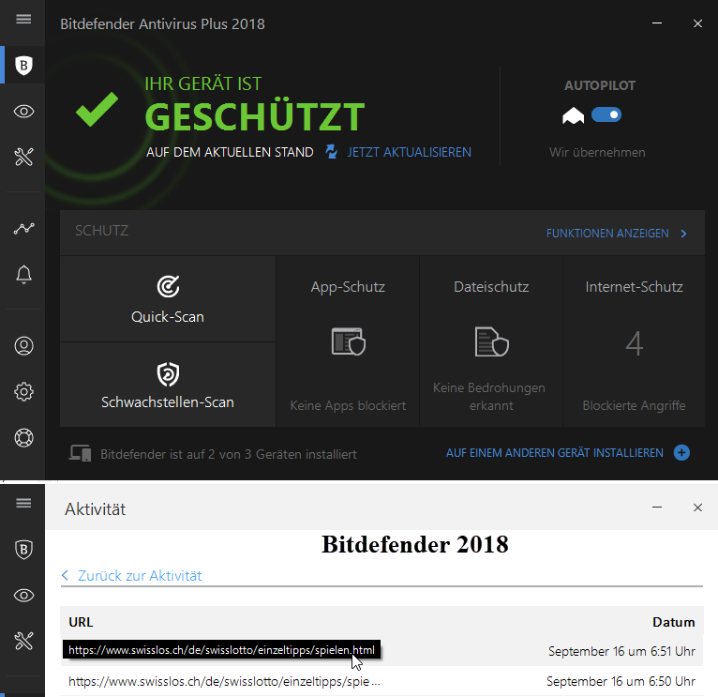Start the Schwachstellen-Scan

pos(168,385)
